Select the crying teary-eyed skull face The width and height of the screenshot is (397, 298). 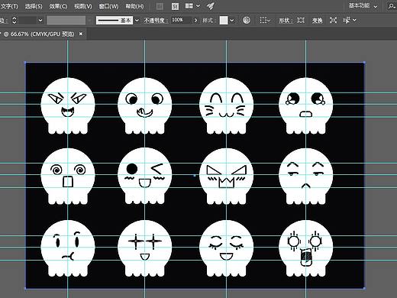click(305, 105)
